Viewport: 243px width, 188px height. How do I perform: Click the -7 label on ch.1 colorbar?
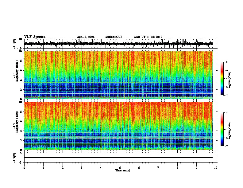pos(226,95)
